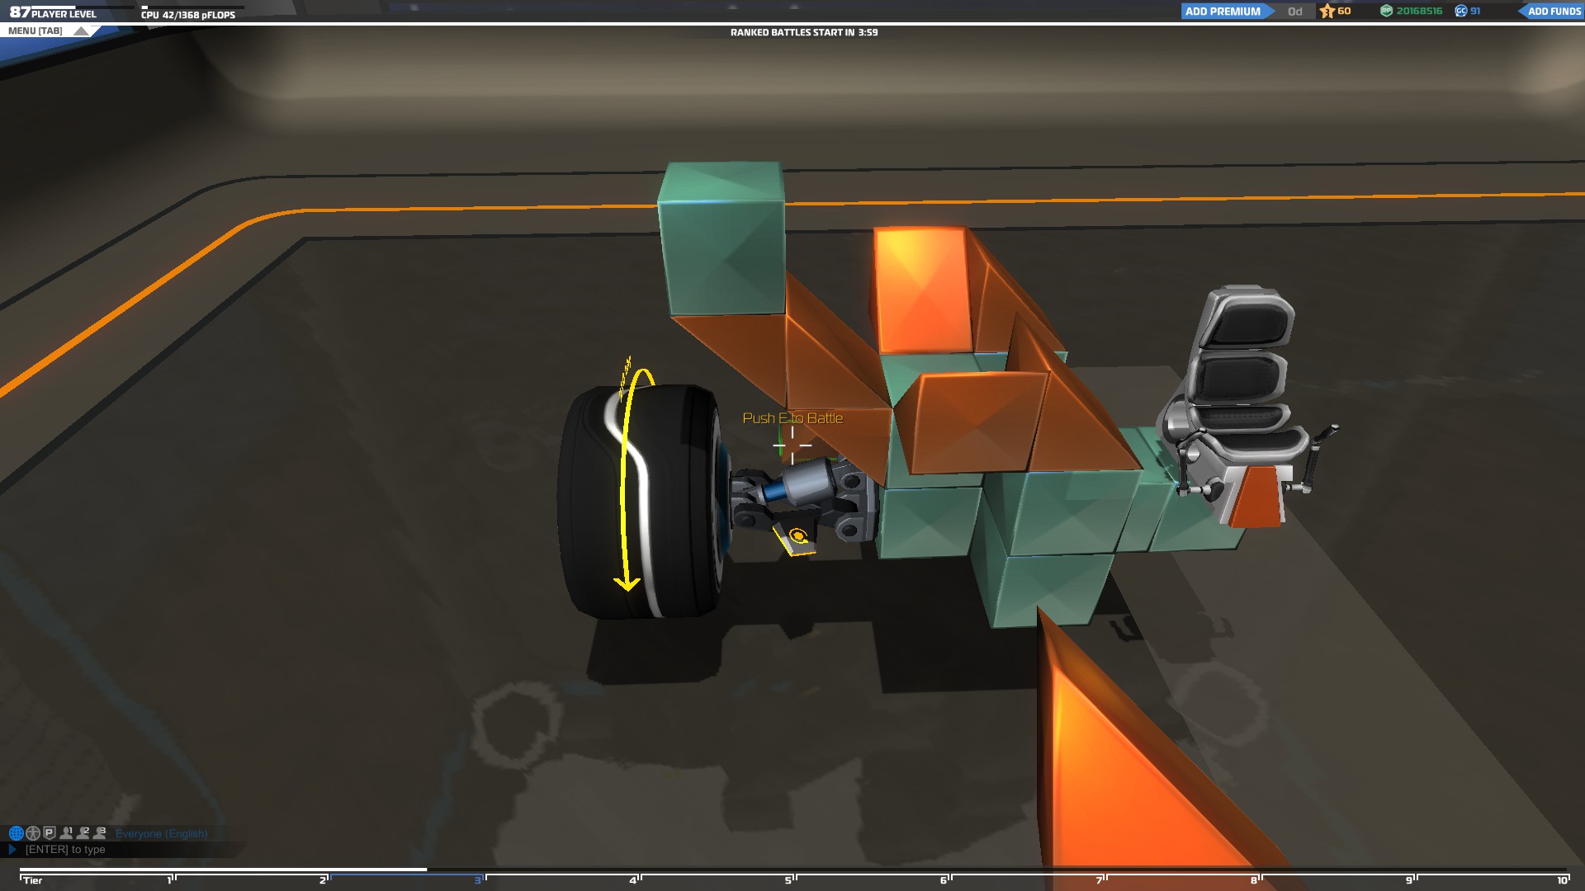Click the chat '[ENTER] to type' field
Image resolution: width=1585 pixels, height=891 pixels.
[66, 849]
